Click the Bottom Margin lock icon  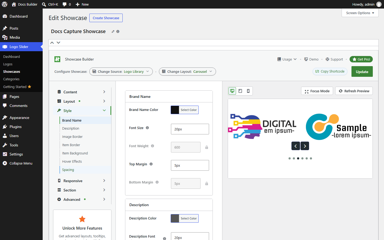(x=207, y=183)
